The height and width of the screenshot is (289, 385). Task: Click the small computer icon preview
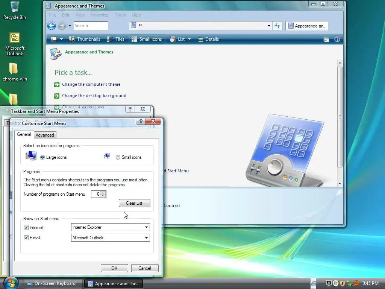(x=106, y=156)
